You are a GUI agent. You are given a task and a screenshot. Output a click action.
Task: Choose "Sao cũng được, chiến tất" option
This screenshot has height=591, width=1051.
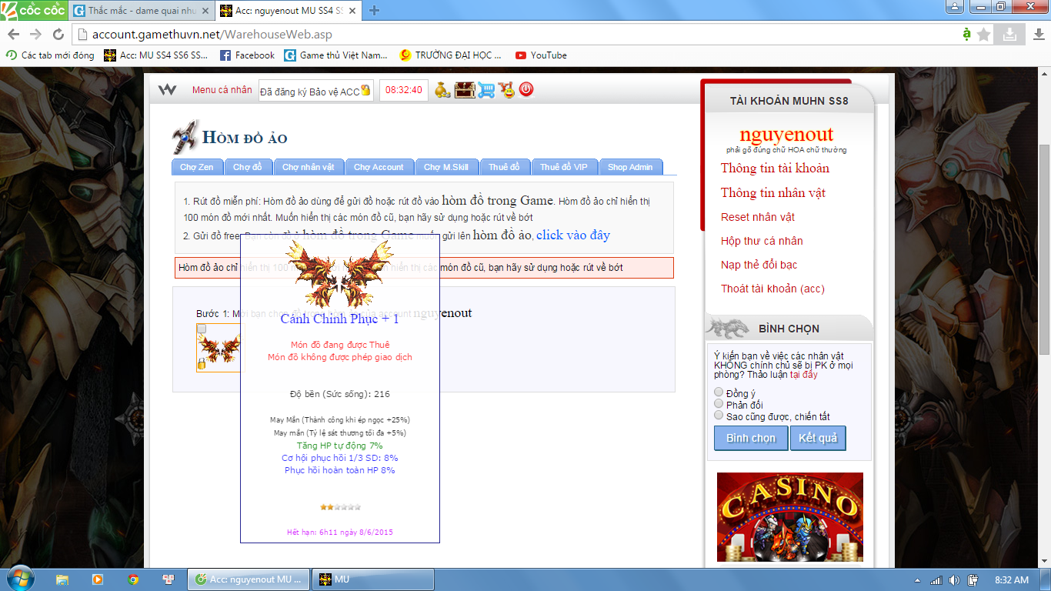pos(719,416)
